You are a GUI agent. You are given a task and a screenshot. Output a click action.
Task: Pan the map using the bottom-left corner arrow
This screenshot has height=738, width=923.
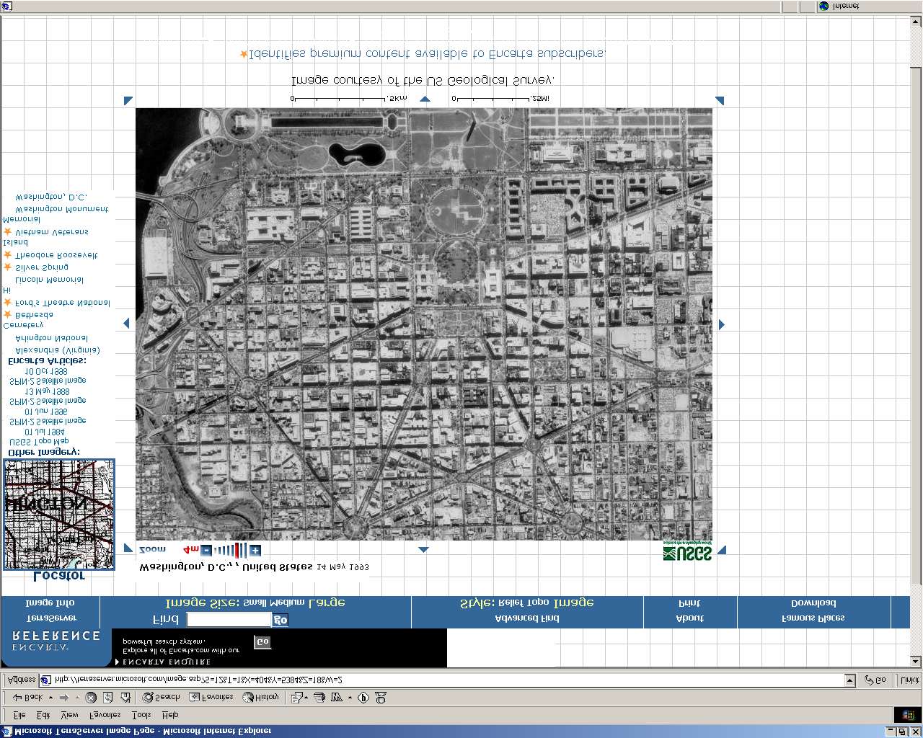pos(128,548)
